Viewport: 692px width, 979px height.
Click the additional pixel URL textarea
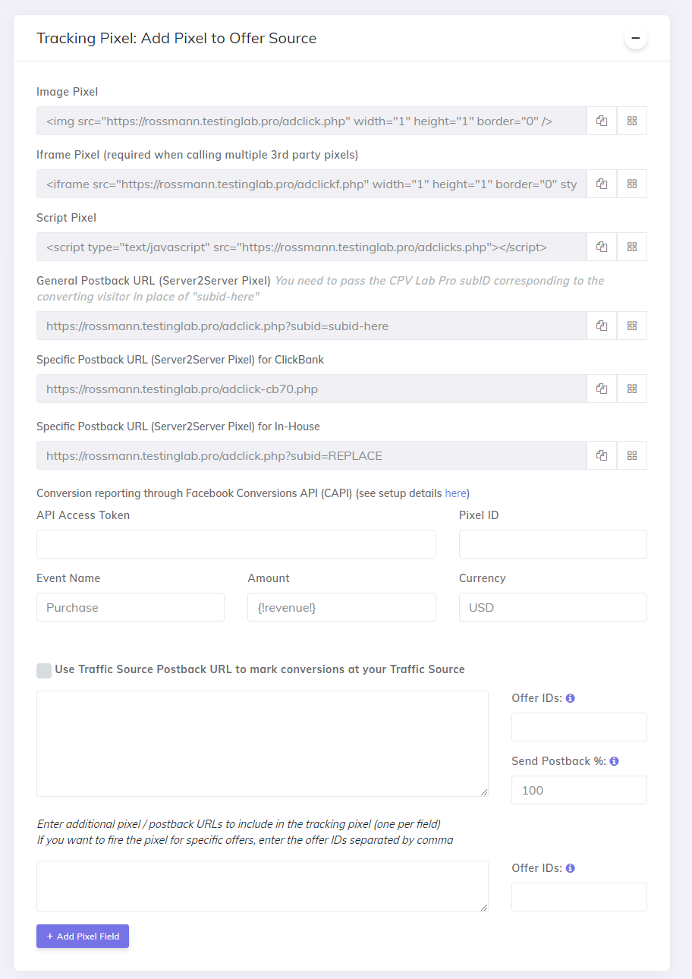pos(263,886)
